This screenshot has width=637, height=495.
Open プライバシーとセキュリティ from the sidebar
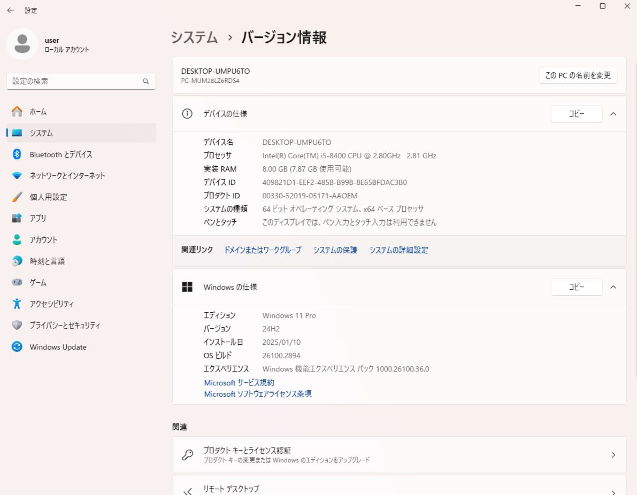[81, 325]
